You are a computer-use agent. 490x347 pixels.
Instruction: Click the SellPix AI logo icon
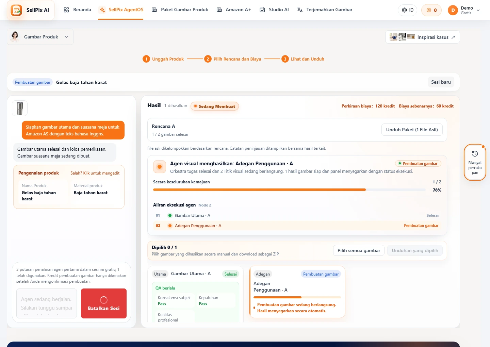click(16, 10)
